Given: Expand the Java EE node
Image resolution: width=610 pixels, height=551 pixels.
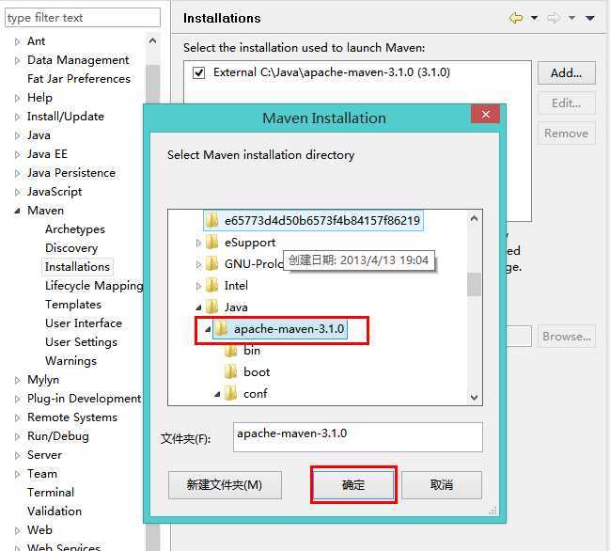Looking at the screenshot, I should click(17, 154).
